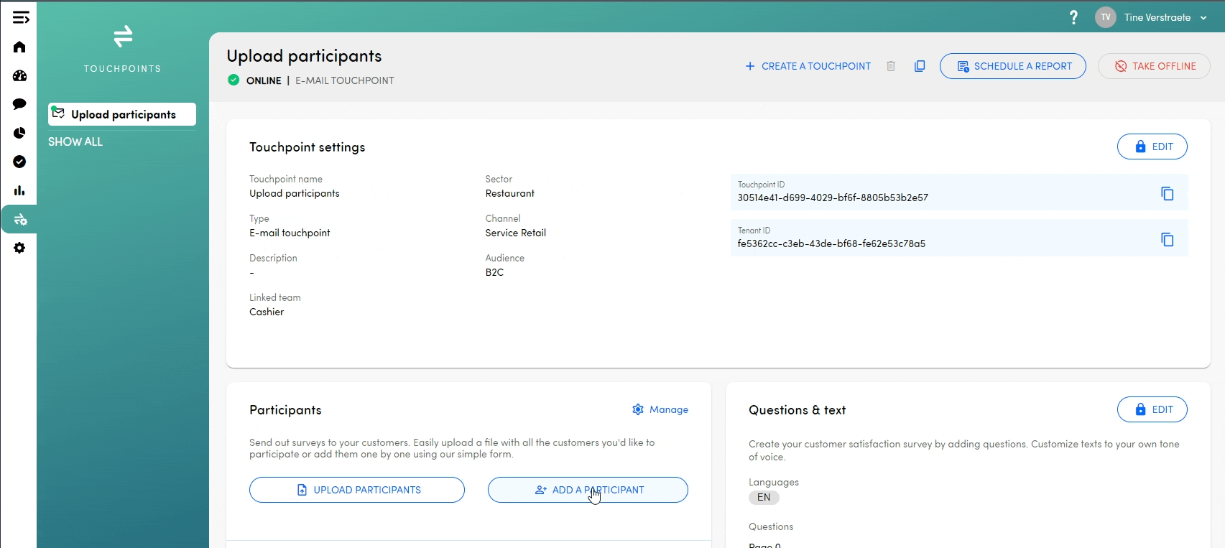Click the duplicate touchpoint icon
This screenshot has width=1225, height=548.
920,66
